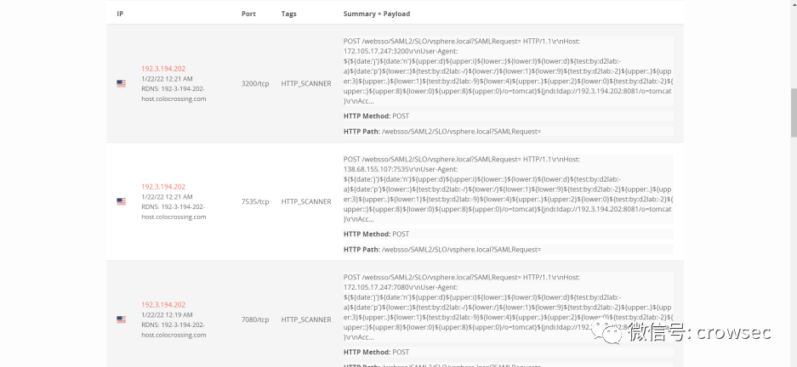Click the IP column header
The width and height of the screenshot is (797, 367).
click(x=120, y=14)
